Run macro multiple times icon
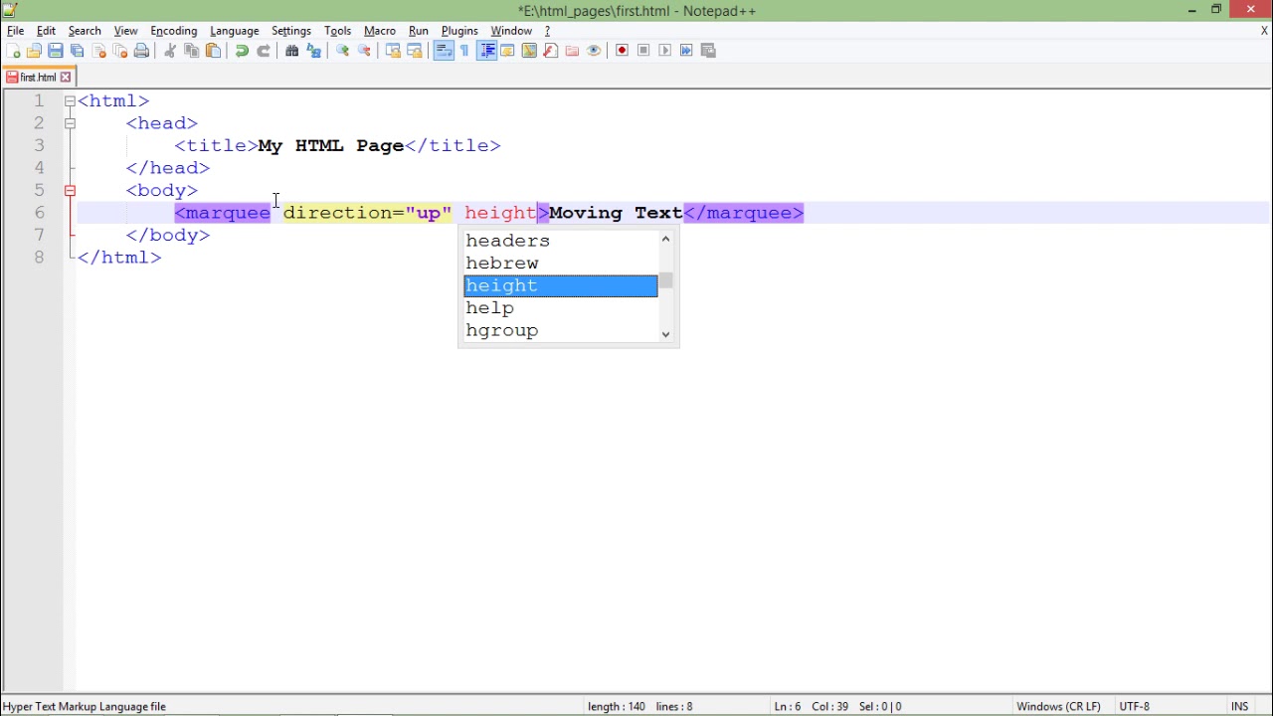 pos(686,51)
